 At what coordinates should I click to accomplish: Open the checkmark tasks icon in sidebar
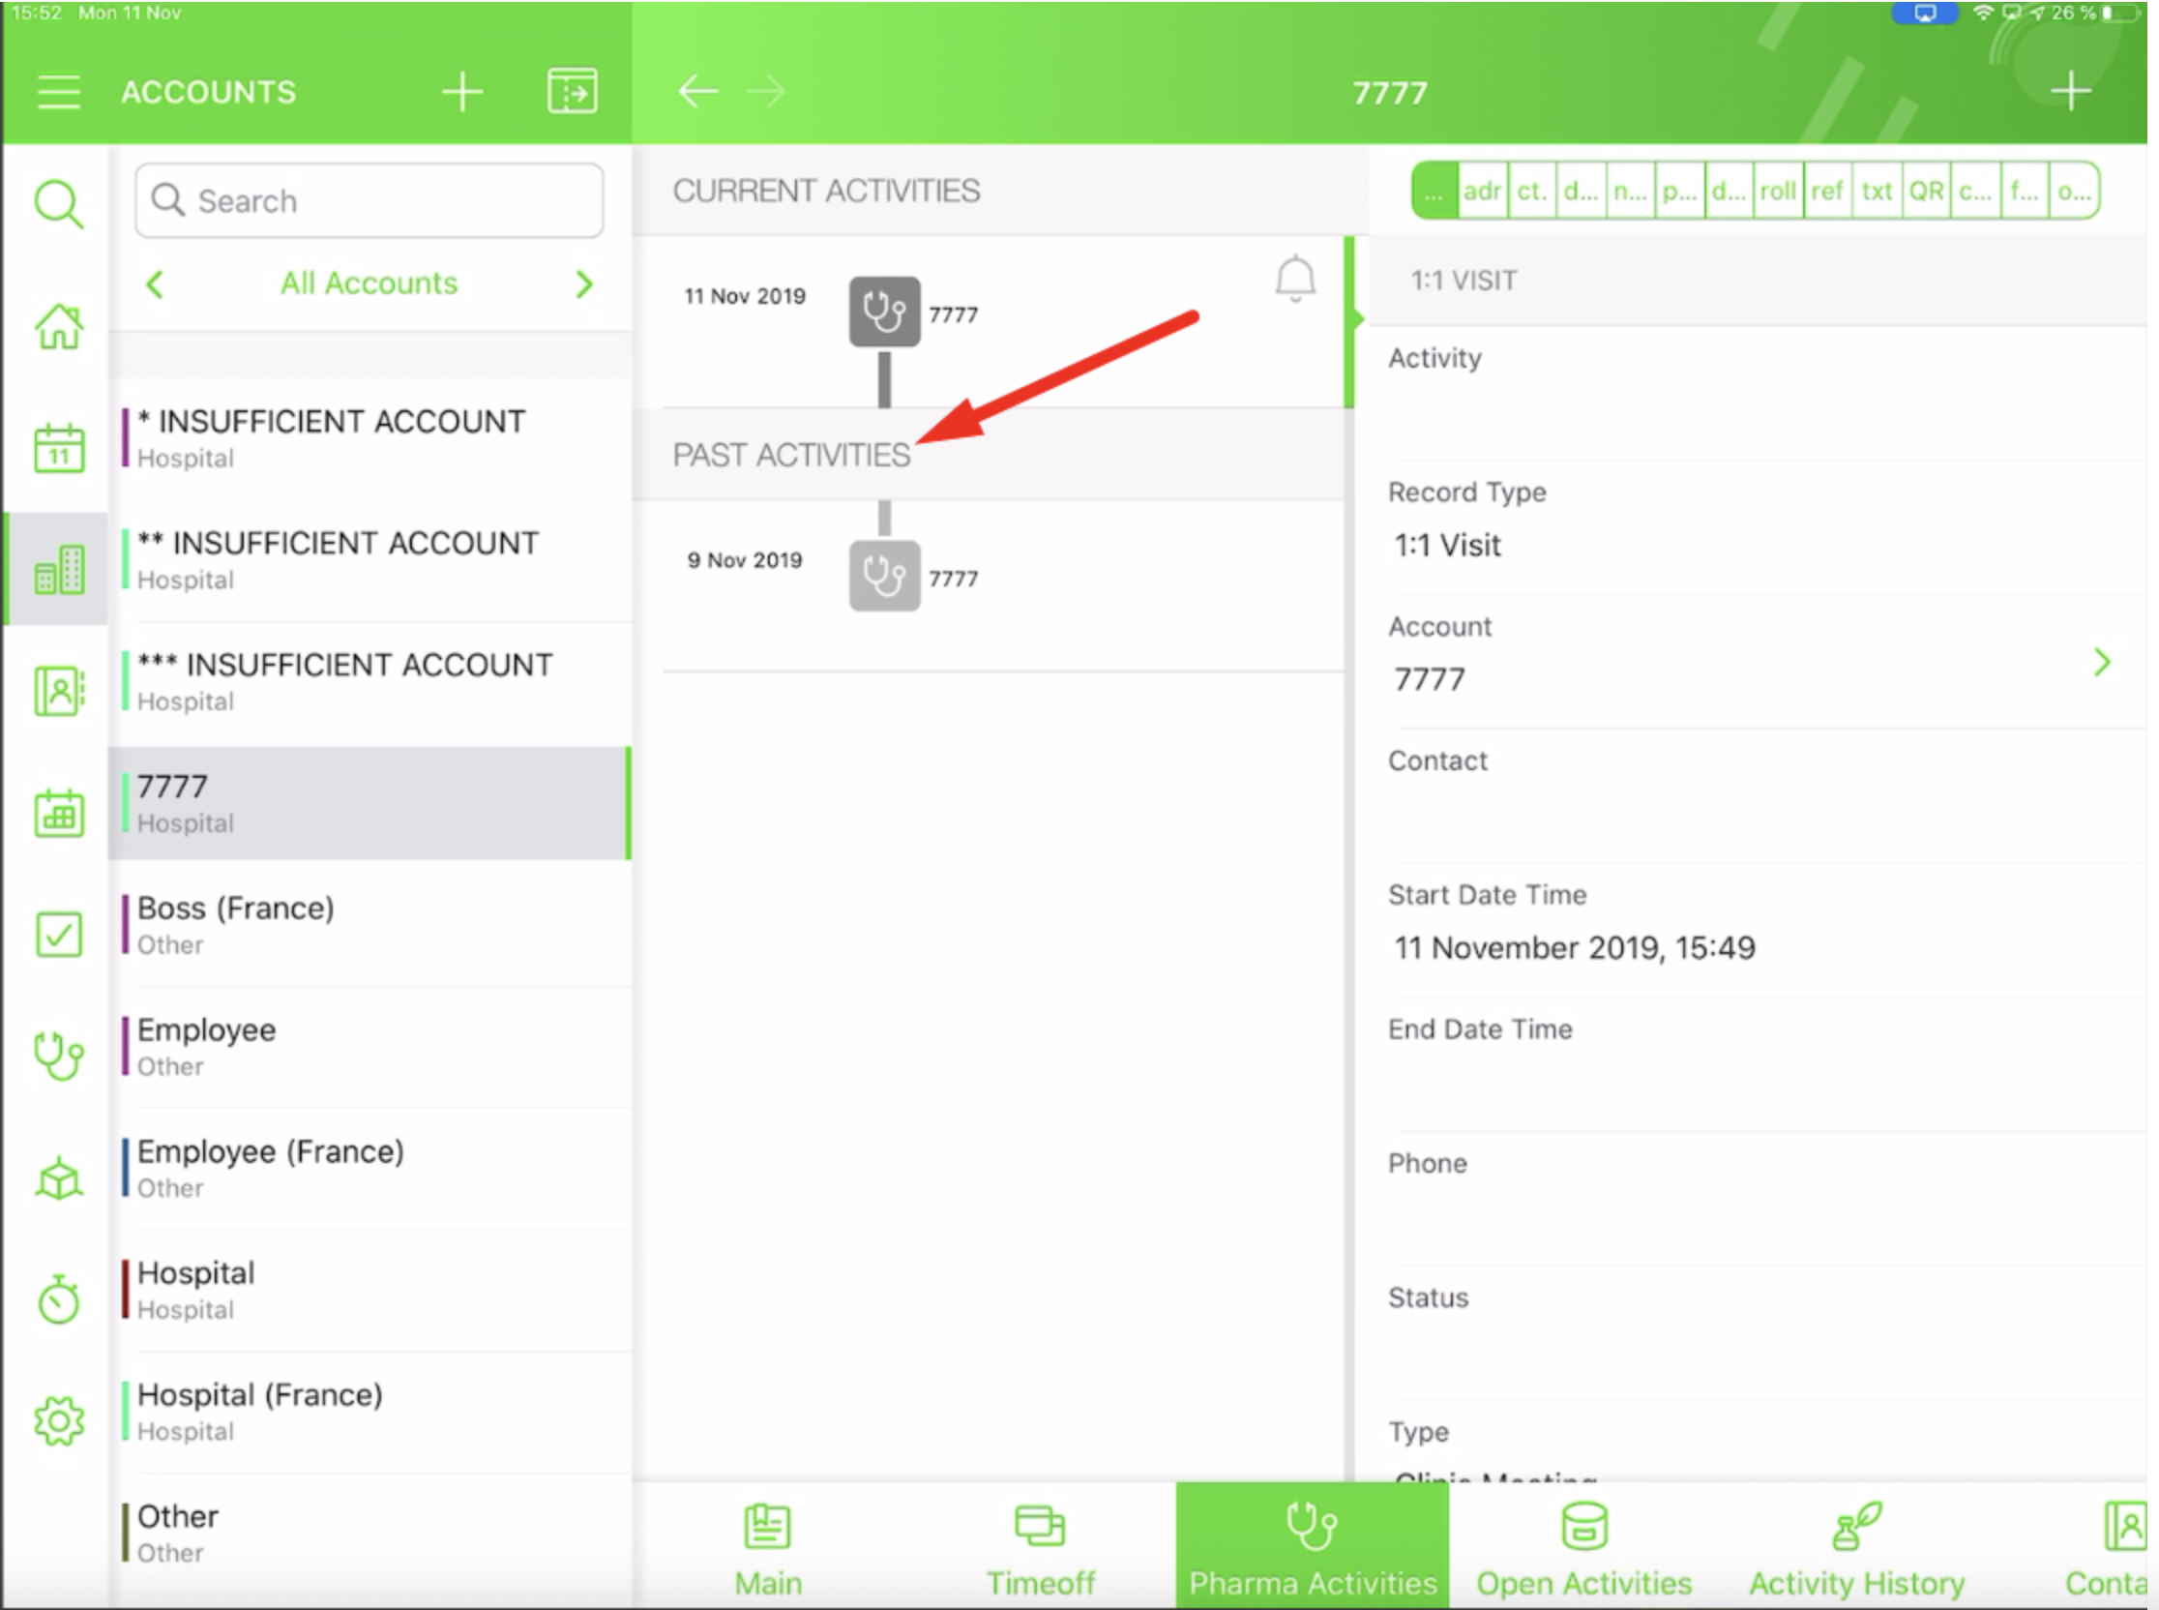coord(59,935)
